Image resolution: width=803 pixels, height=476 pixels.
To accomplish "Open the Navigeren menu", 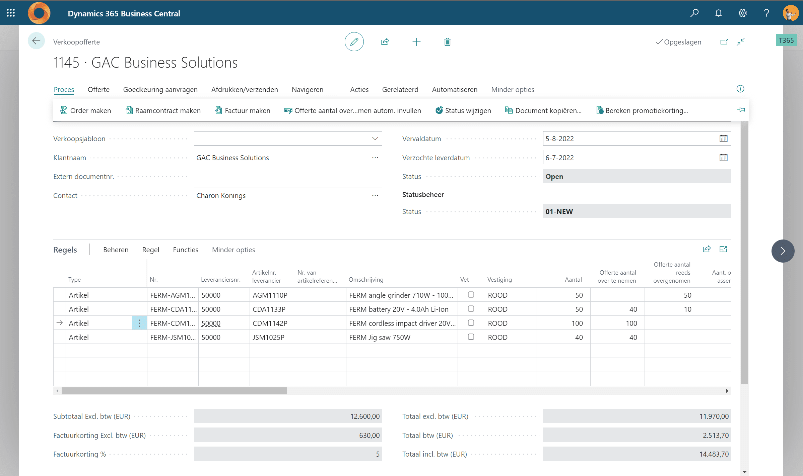I will pyautogui.click(x=307, y=89).
